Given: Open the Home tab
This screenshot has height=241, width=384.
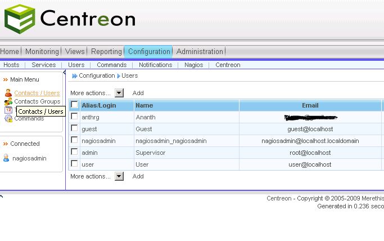Looking at the screenshot, I should click(10, 51).
